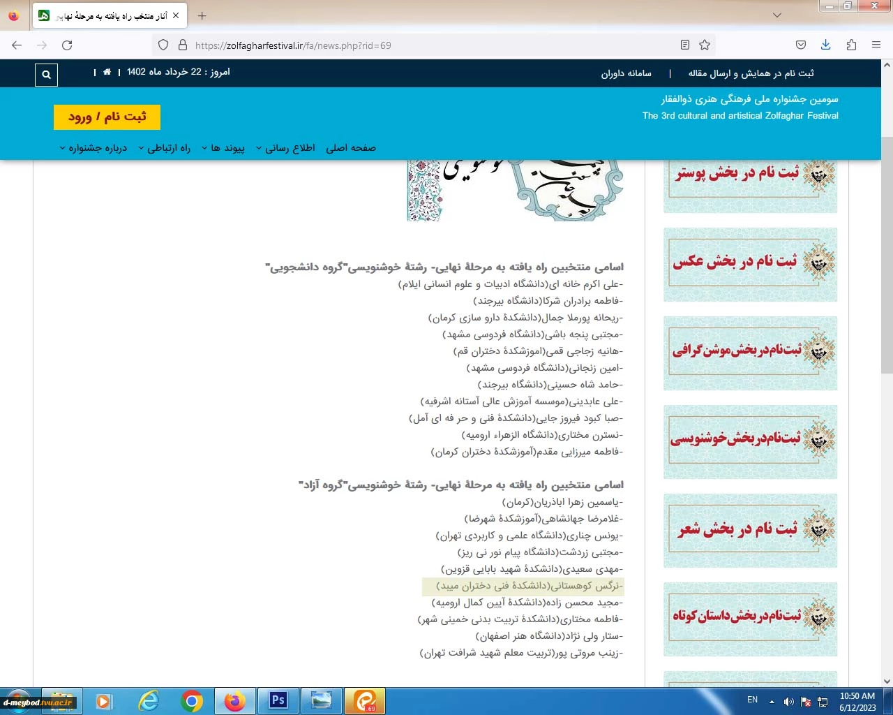
Task: Bookmark this page with the star icon
Action: (705, 45)
